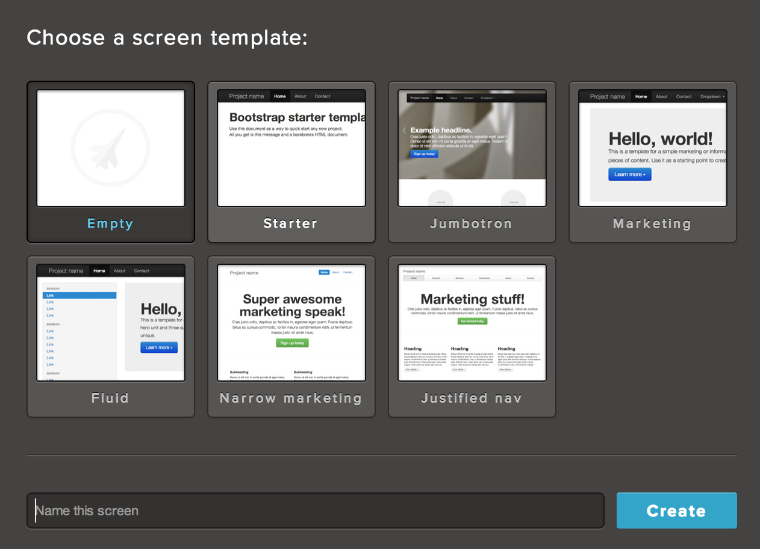760x549 pixels.
Task: Select the Projects tab in Justified nav preview
Action: (436, 278)
